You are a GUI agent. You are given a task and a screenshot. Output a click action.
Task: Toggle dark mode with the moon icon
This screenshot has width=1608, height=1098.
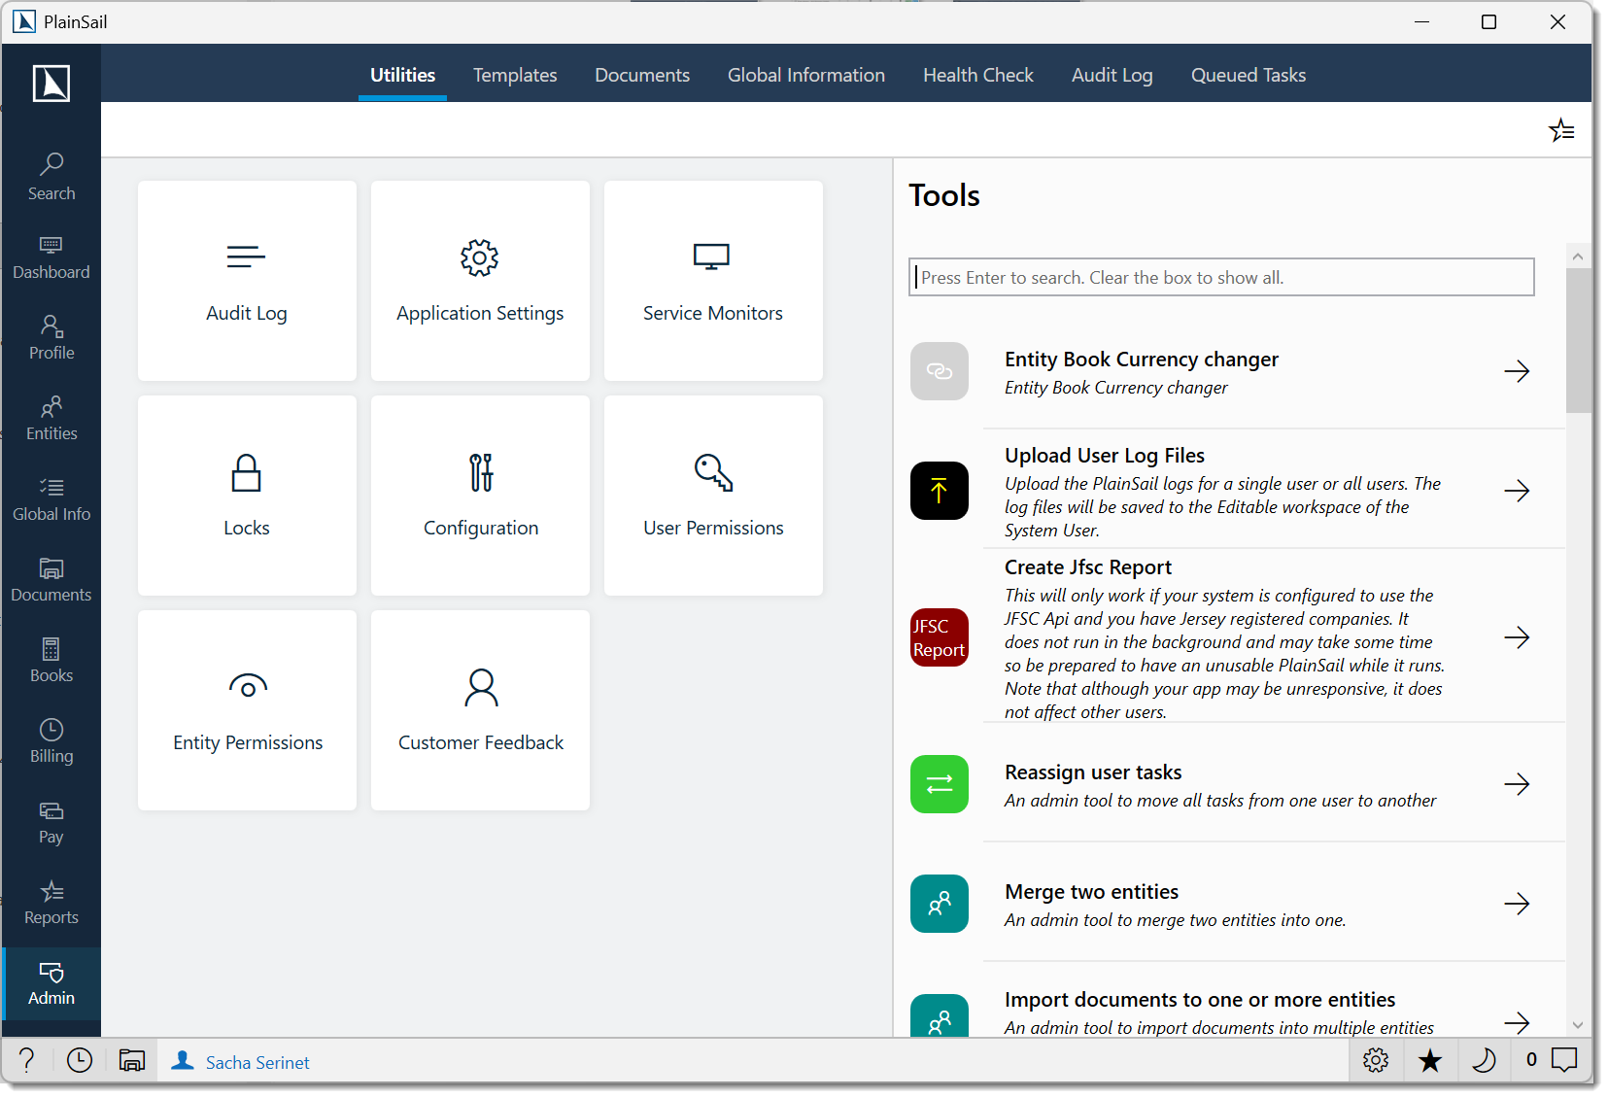click(1486, 1061)
